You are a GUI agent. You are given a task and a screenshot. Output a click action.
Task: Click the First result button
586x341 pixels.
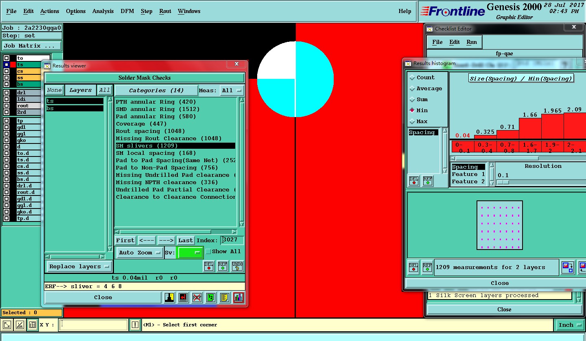[125, 240]
